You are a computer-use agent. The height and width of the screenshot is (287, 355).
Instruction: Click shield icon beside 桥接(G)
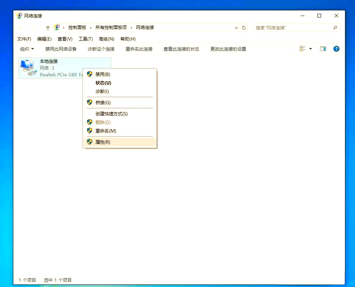coord(90,102)
